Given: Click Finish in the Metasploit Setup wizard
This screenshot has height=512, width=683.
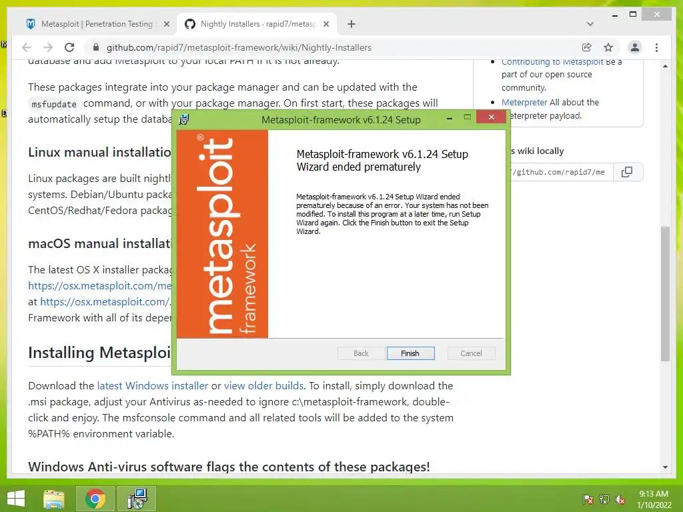Looking at the screenshot, I should (x=410, y=353).
